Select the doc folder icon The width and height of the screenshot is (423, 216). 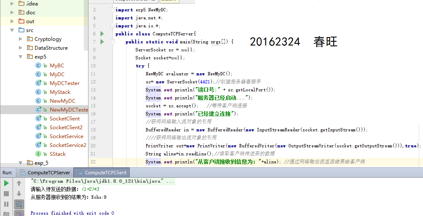click(21, 12)
